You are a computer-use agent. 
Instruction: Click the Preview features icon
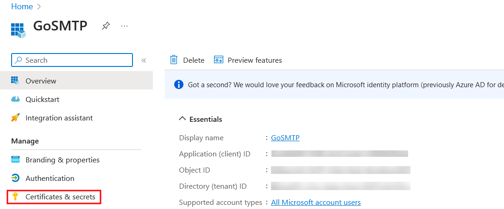tap(219, 60)
